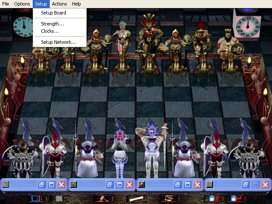Click the golden snake icon in bottom toolbar
The height and width of the screenshot is (204, 272).
point(169,198)
